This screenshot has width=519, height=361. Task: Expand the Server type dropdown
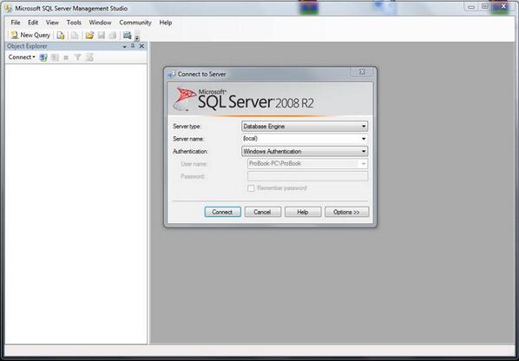[364, 127]
